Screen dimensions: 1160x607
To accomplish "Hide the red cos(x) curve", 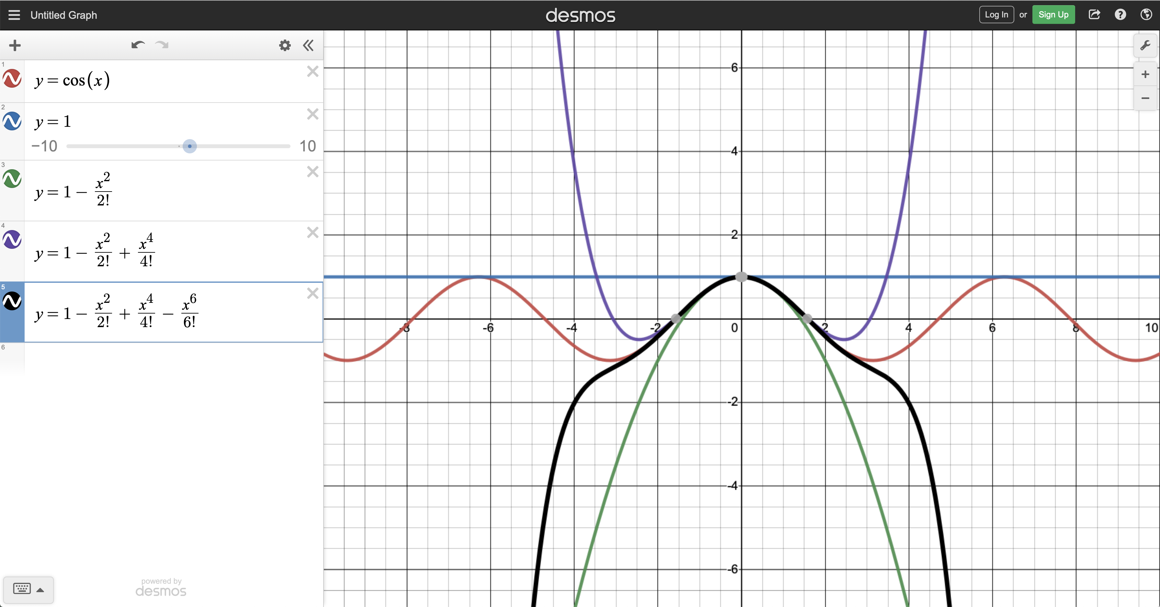I will (12, 79).
